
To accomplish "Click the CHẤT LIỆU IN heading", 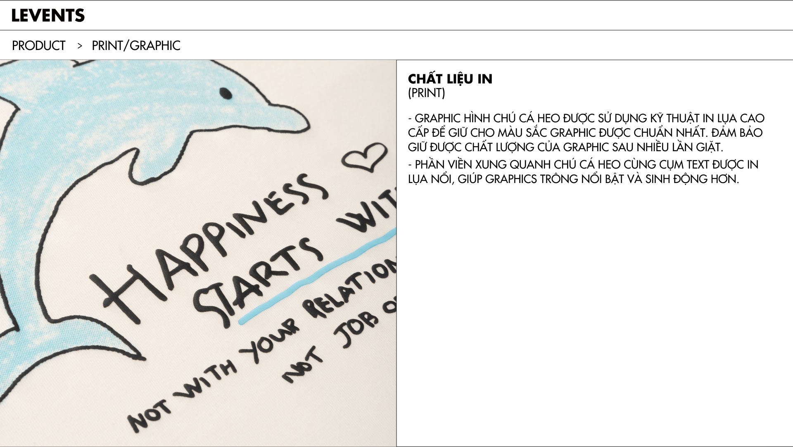I will [450, 78].
